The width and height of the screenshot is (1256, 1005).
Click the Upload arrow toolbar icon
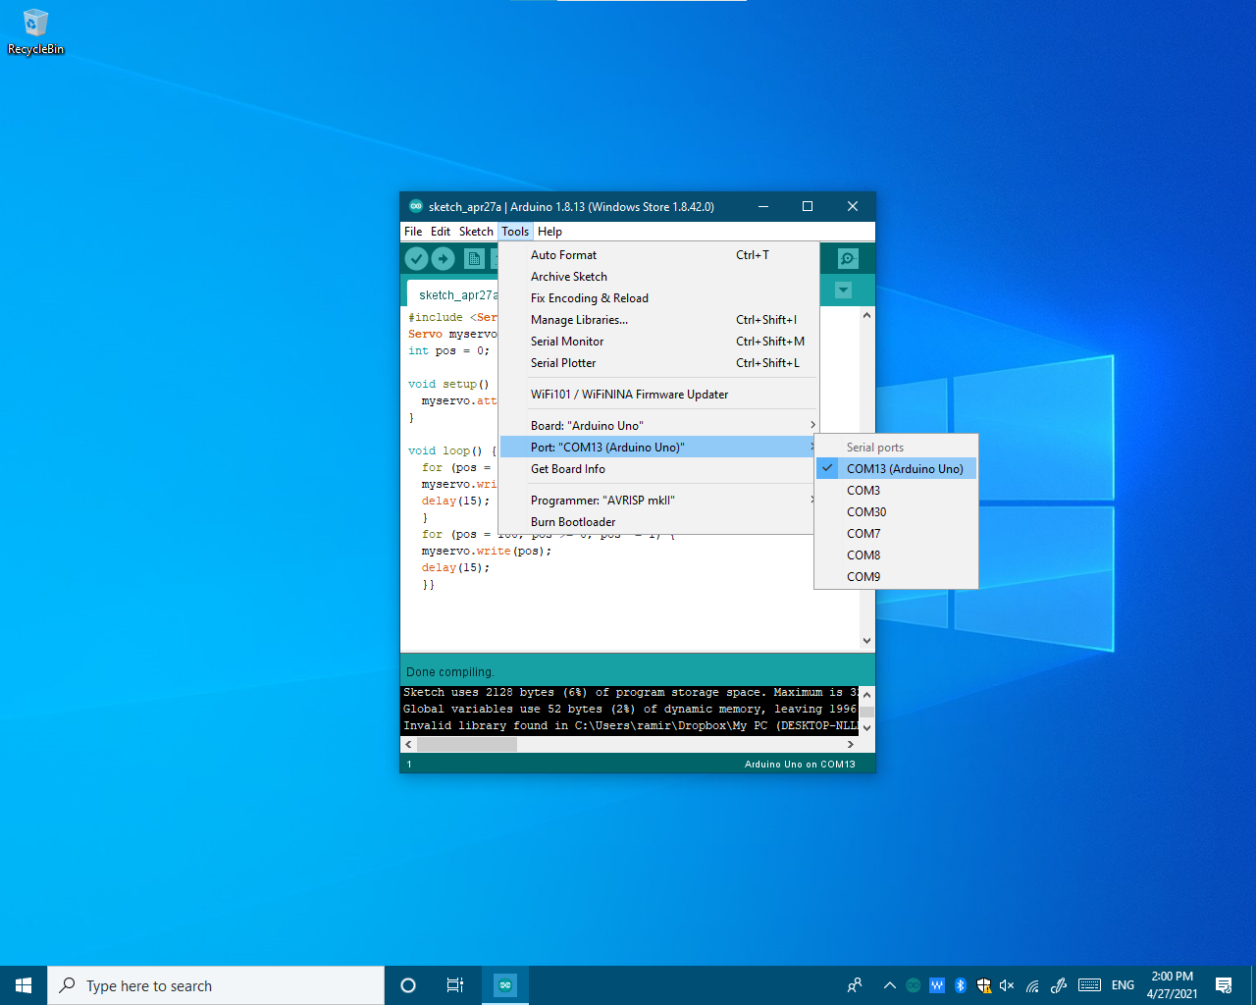(443, 258)
